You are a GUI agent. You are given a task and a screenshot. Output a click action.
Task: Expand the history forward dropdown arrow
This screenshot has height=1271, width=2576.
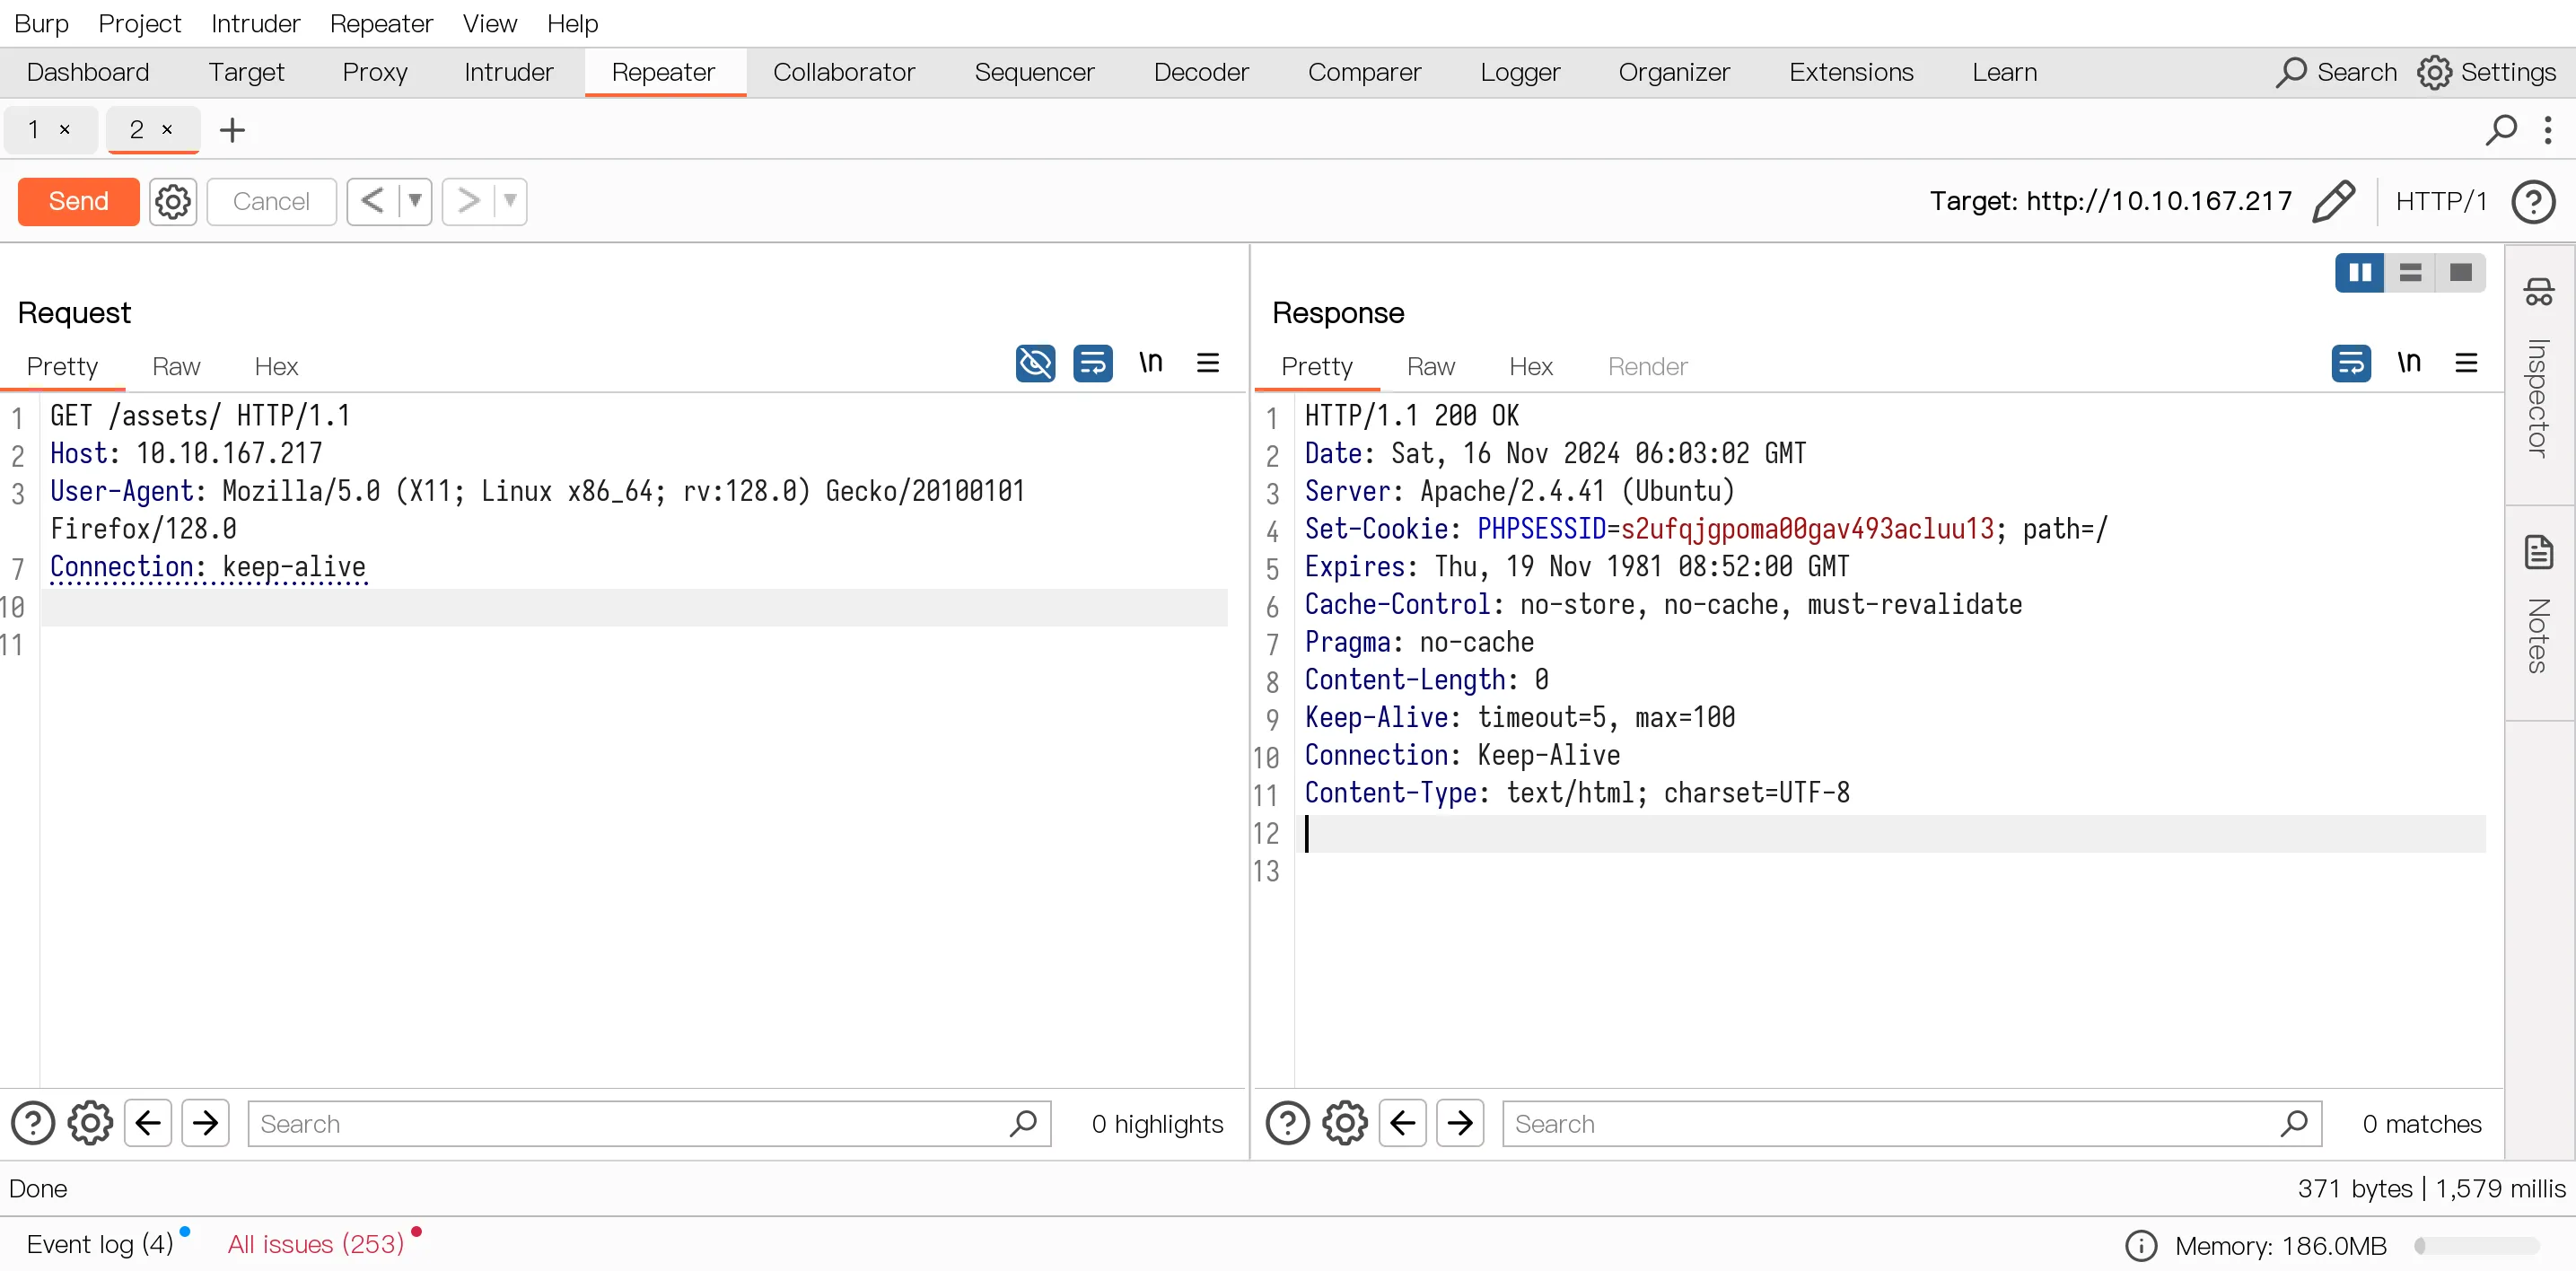[510, 201]
